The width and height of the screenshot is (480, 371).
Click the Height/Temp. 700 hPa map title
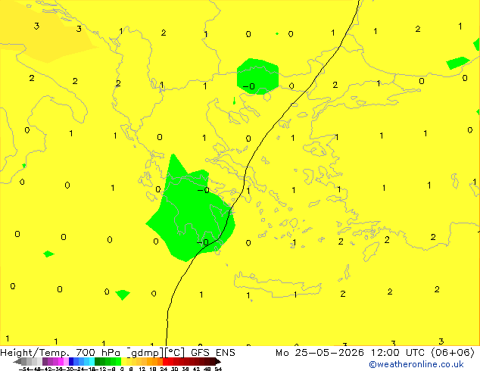tap(61, 352)
